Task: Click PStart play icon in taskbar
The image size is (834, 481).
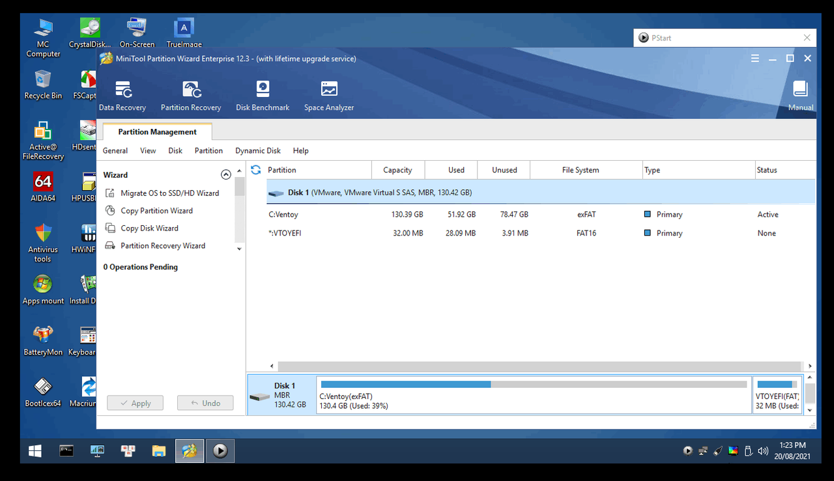Action: tap(220, 450)
